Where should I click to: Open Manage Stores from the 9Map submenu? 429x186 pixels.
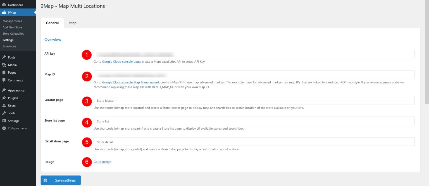(12, 21)
